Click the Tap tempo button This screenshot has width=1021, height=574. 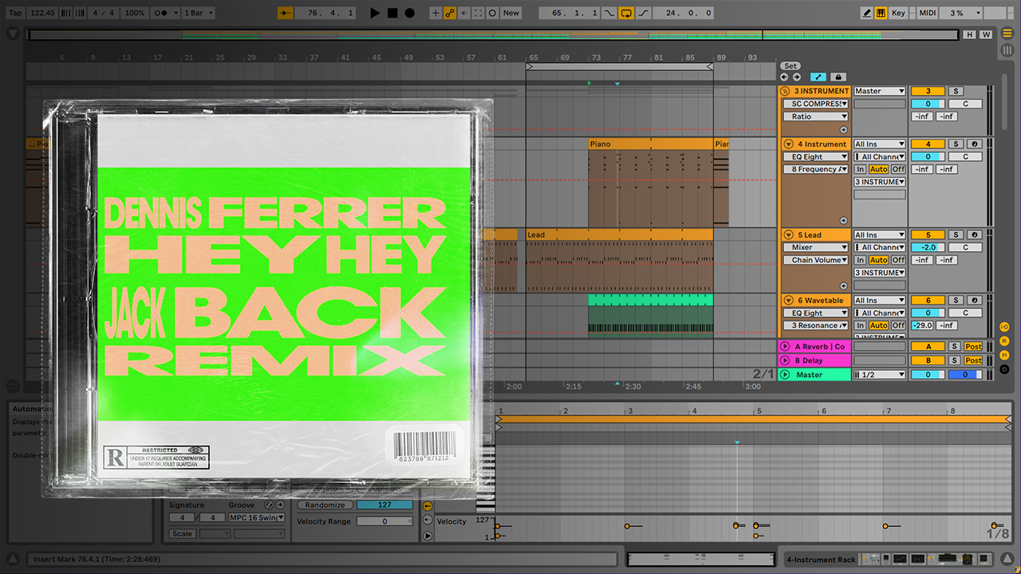coord(15,13)
